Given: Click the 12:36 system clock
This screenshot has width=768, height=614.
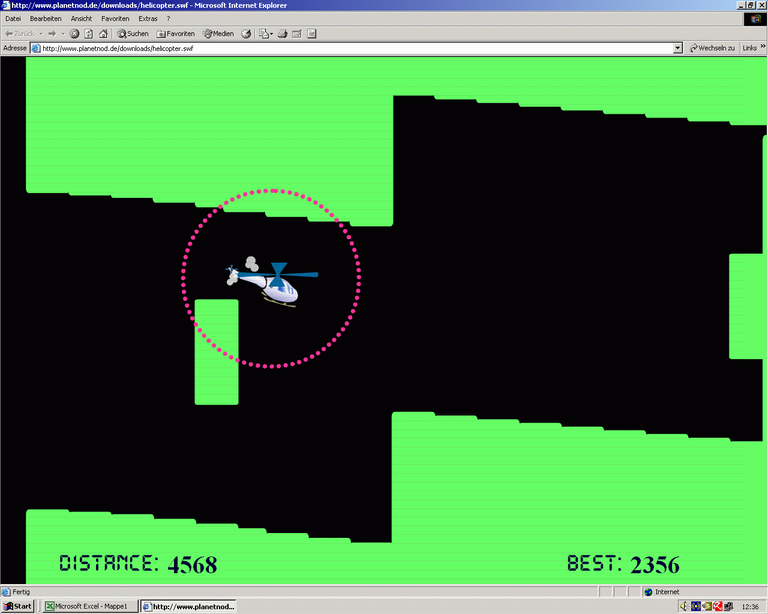Looking at the screenshot, I should pos(750,607).
